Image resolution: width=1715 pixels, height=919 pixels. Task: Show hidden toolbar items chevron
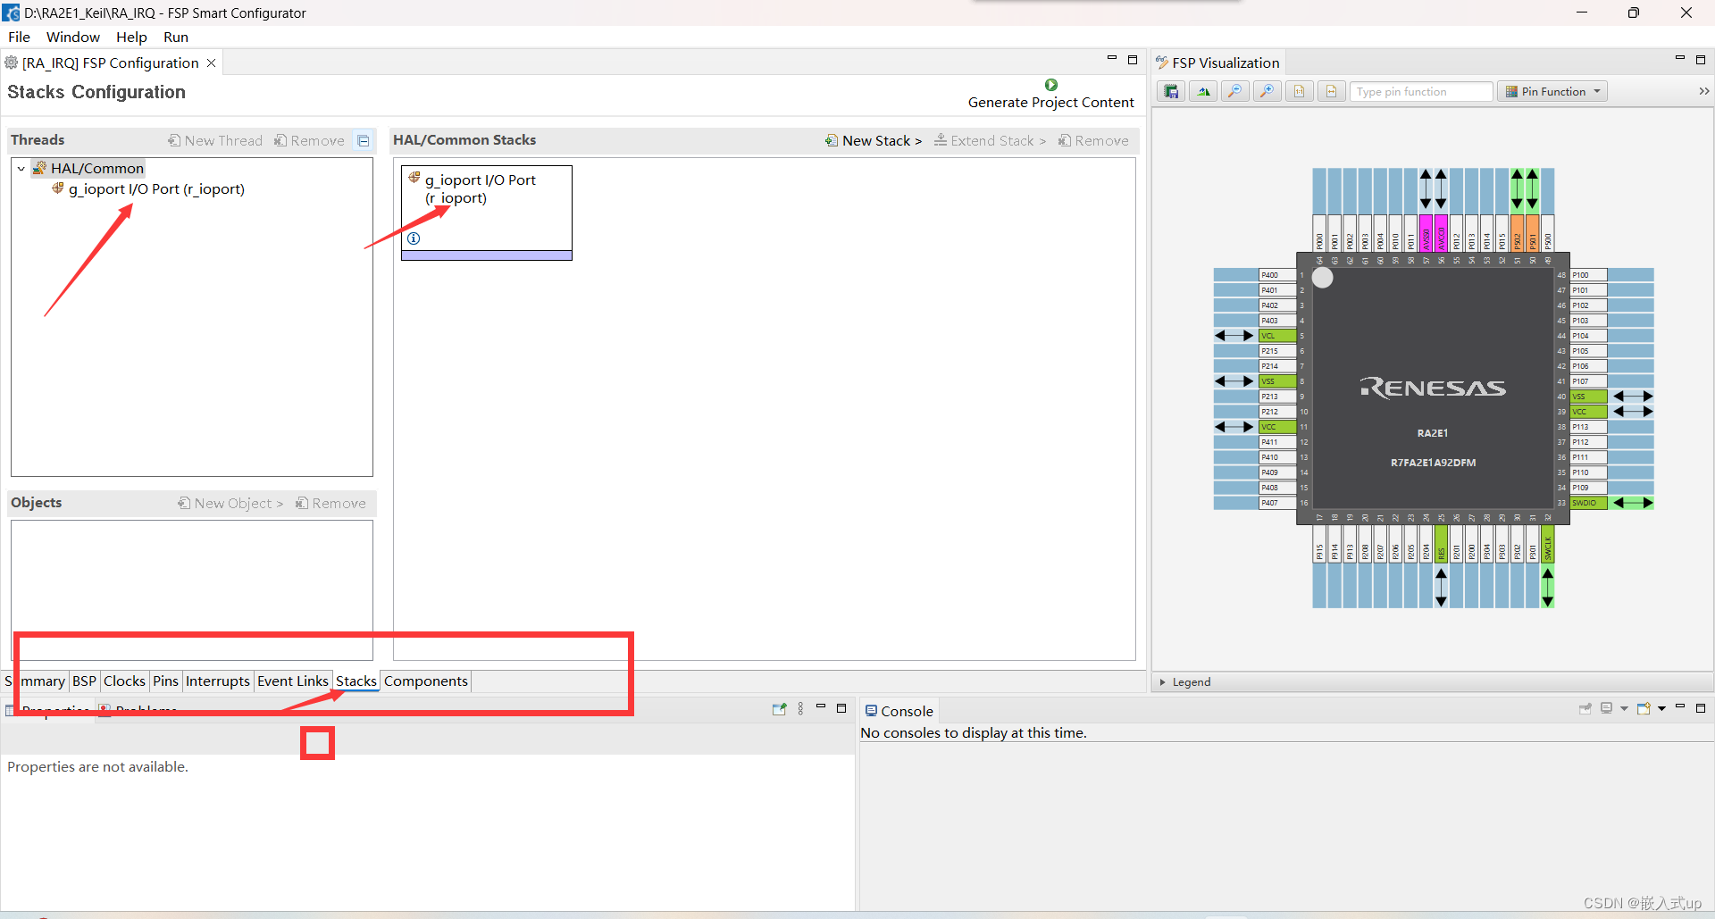click(1703, 91)
